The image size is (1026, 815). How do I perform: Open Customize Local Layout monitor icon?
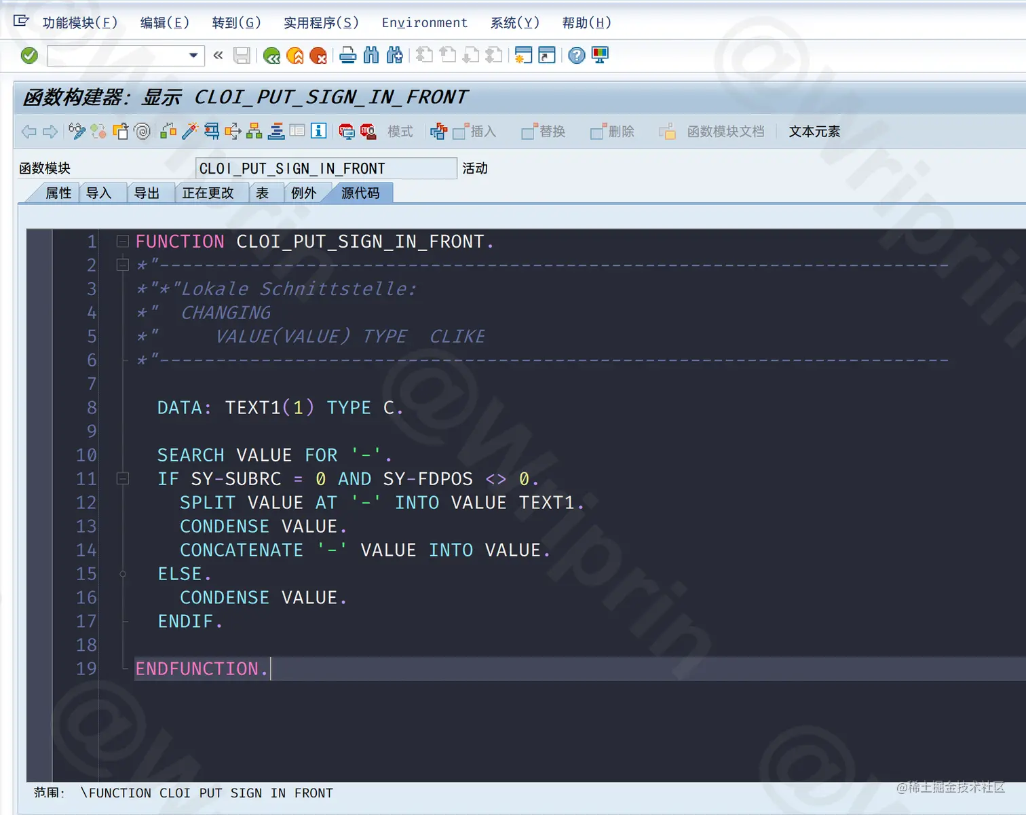pyautogui.click(x=600, y=56)
